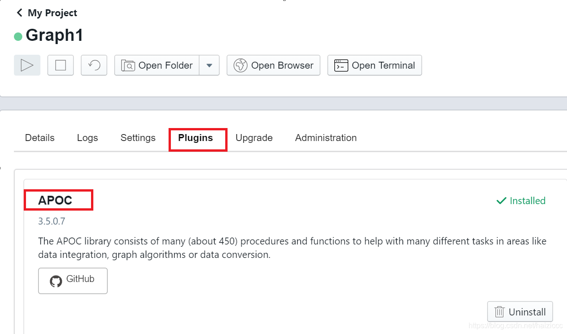Open Terminal for Graph1
Image resolution: width=567 pixels, height=334 pixels.
[x=375, y=65]
